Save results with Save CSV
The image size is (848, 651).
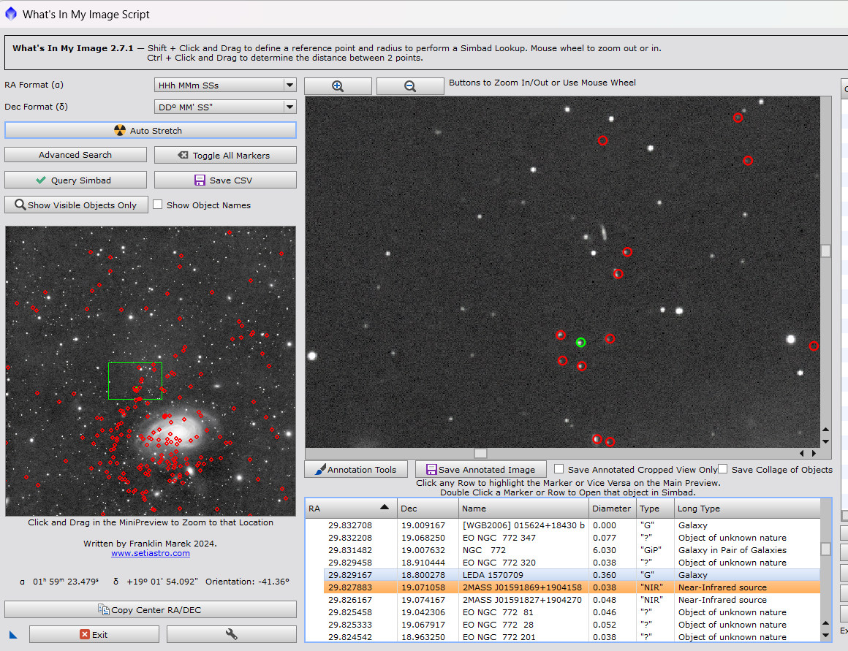[225, 180]
